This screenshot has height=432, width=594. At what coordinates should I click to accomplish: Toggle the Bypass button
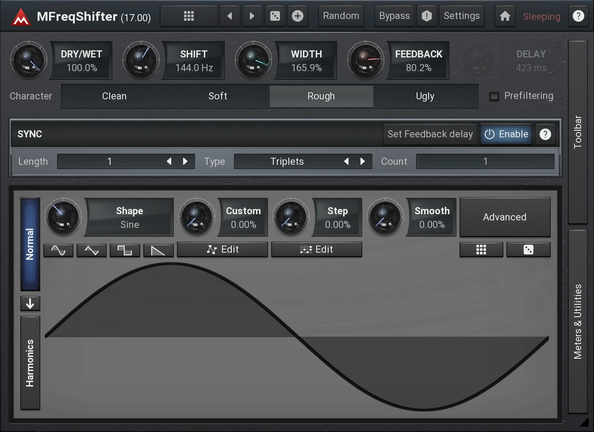point(394,16)
